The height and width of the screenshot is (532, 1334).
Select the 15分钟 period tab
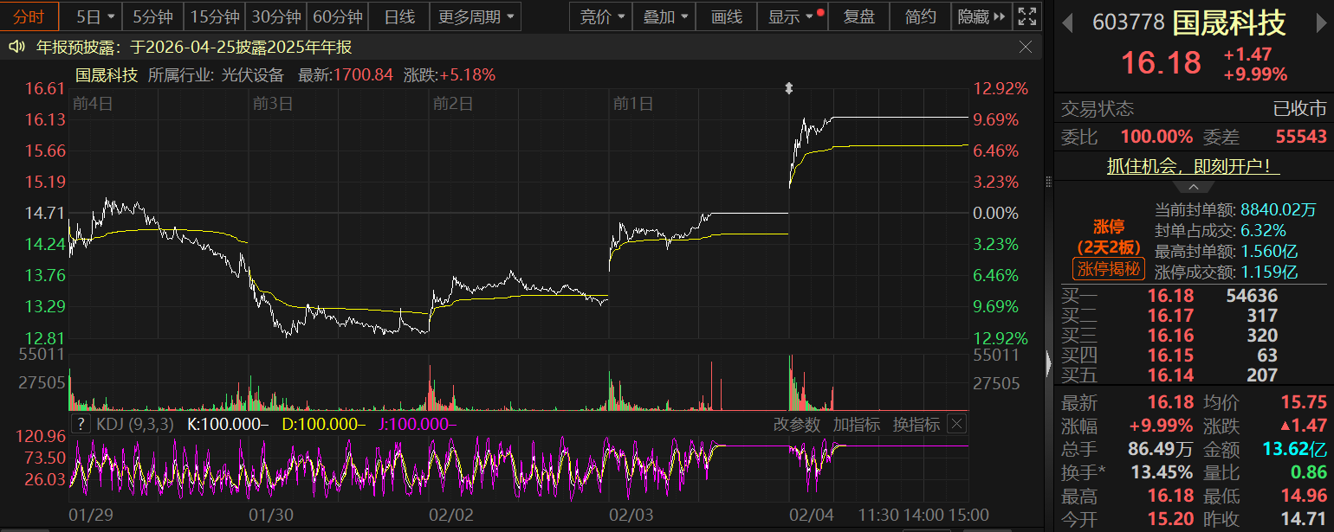214,16
